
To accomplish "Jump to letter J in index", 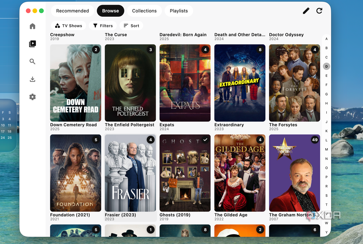I will tap(326, 122).
